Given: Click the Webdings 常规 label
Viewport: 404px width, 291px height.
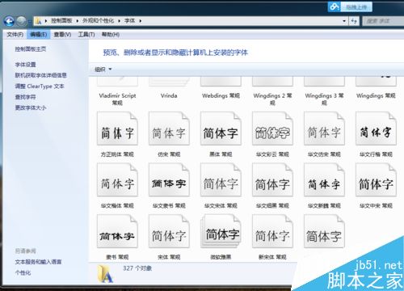Looking at the screenshot, I should [221, 95].
